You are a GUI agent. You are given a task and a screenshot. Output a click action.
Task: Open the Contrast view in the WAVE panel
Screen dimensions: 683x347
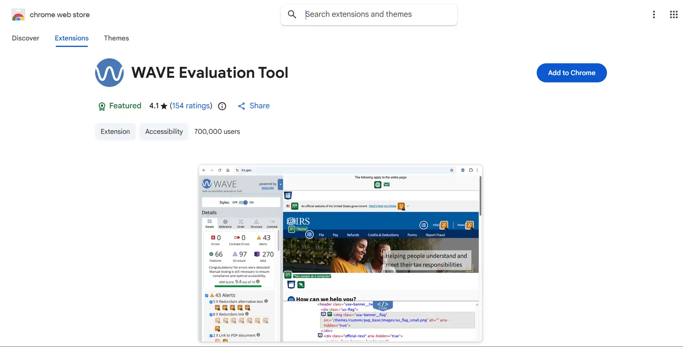(272, 222)
